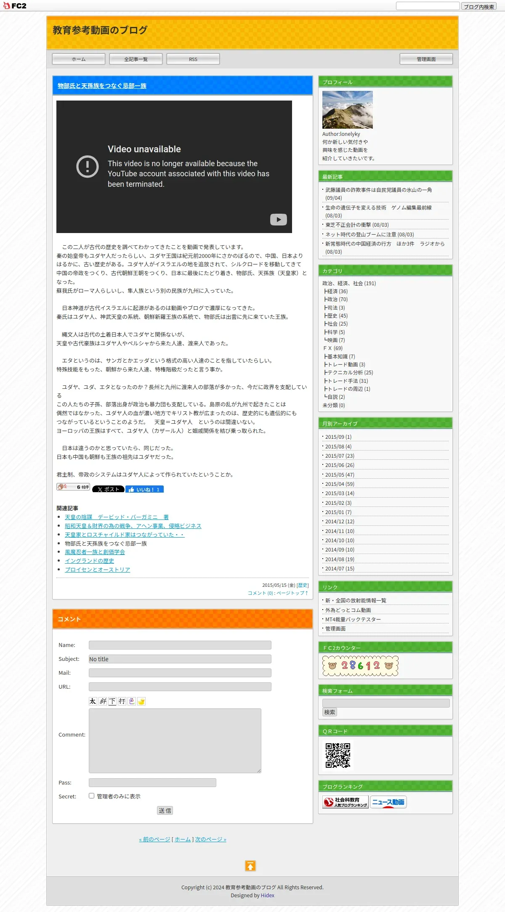Open monthly archive 2015/05 (47)
Viewport: 505px width, 912px height.
(x=340, y=475)
